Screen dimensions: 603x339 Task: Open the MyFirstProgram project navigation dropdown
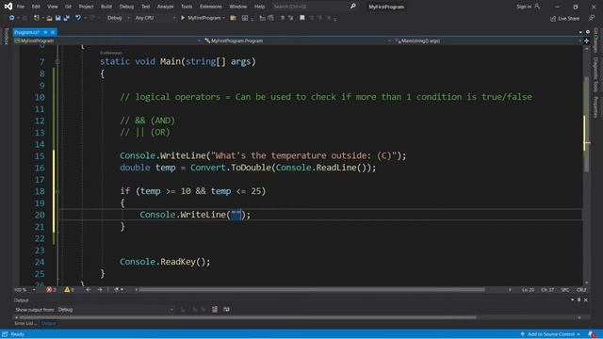coord(107,40)
